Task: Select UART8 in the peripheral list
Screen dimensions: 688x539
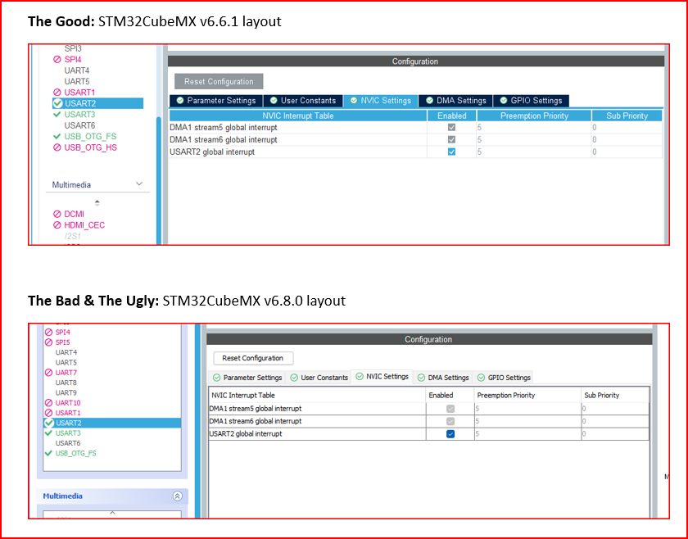Action: (x=66, y=383)
